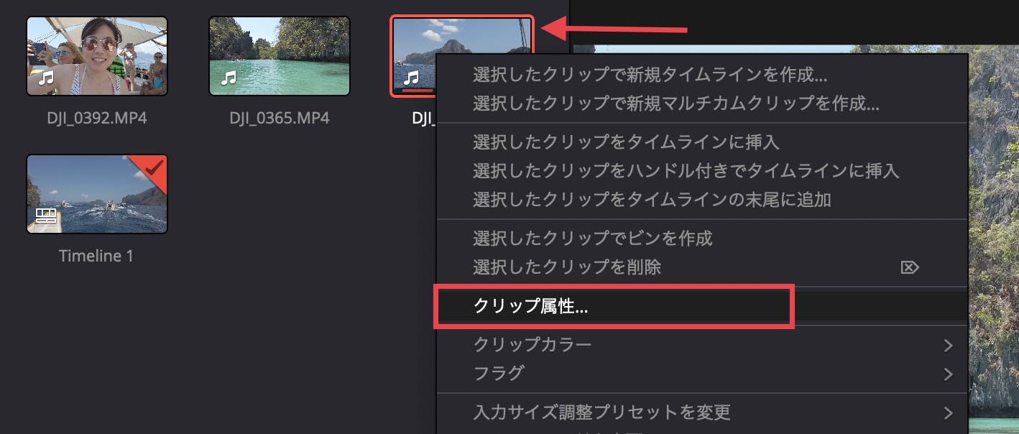The image size is (1019, 434).
Task: Select 選択したクリップをタイムラインの末尾に追加
Action: point(652,199)
